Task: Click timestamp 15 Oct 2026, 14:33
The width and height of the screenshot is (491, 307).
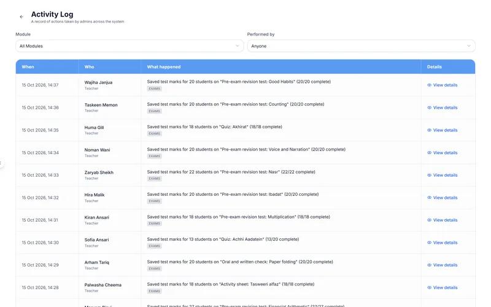Action: [40, 175]
